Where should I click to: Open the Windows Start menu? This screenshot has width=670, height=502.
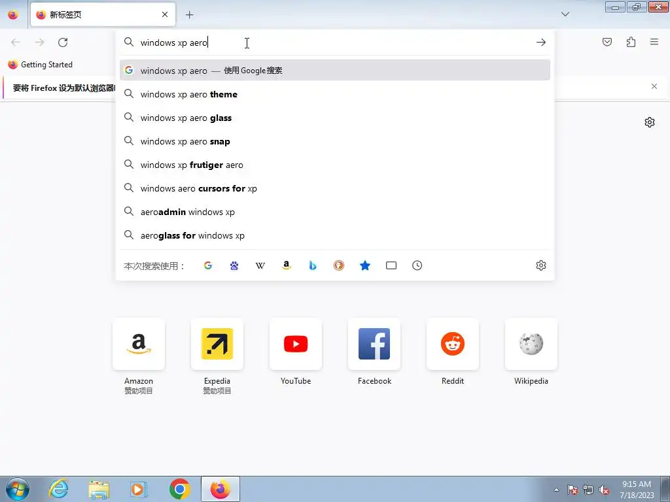[18, 489]
